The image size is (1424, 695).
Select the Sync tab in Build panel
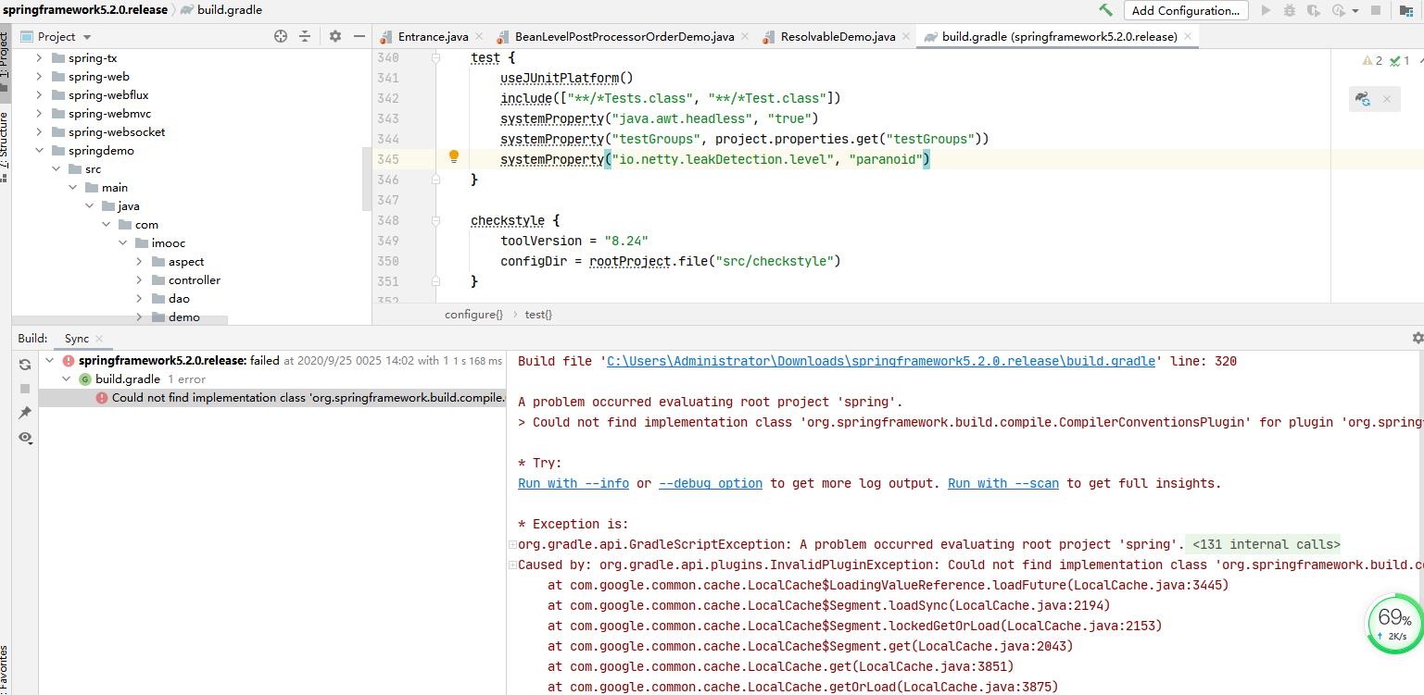(x=76, y=338)
